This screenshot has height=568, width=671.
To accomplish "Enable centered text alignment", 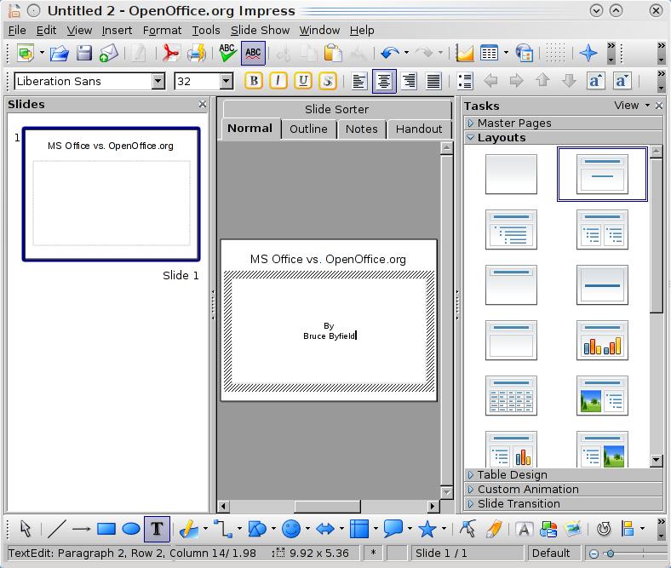I will click(x=384, y=81).
